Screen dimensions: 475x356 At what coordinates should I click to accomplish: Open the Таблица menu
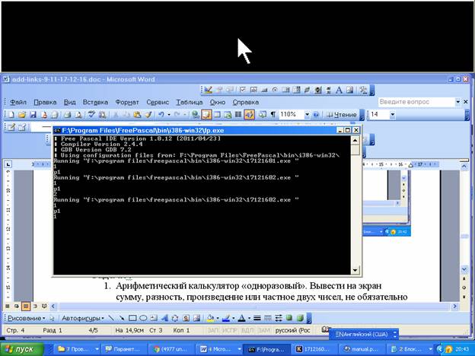point(190,103)
